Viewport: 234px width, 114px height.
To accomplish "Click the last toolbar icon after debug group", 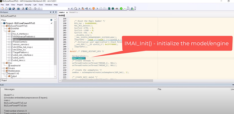I will pyautogui.click(x=132, y=9).
